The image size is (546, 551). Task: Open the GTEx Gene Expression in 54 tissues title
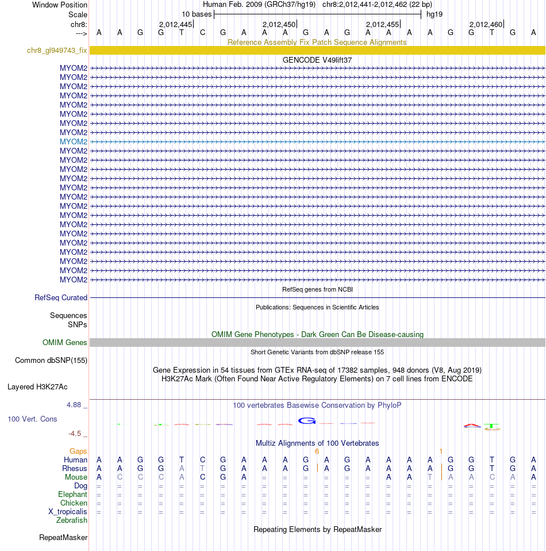click(x=317, y=370)
